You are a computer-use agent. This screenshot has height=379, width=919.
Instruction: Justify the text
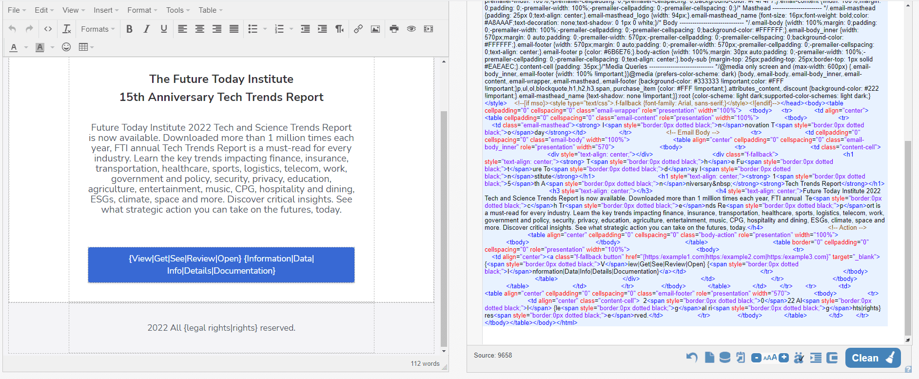click(x=234, y=29)
